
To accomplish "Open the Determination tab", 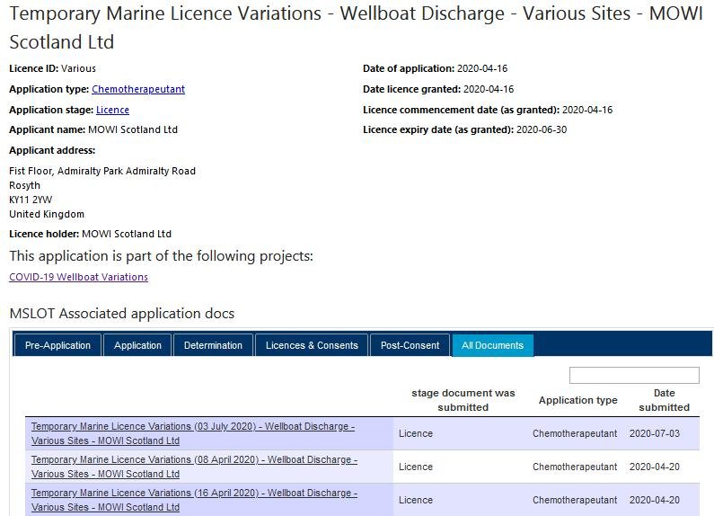I will coord(213,345).
